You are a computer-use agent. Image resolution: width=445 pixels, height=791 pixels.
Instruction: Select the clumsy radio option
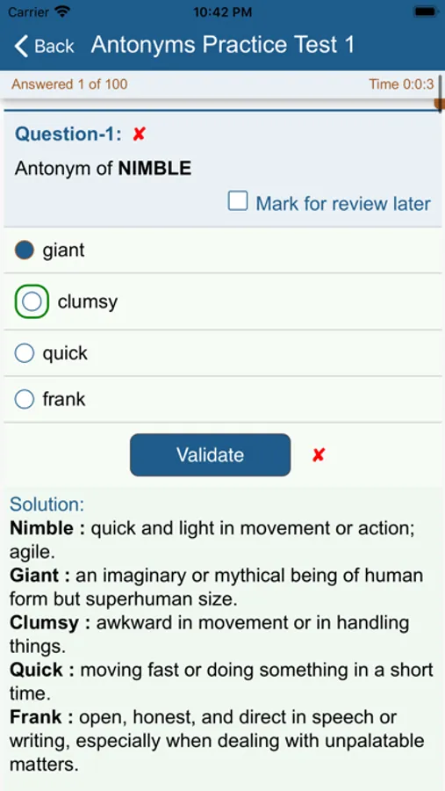point(32,301)
